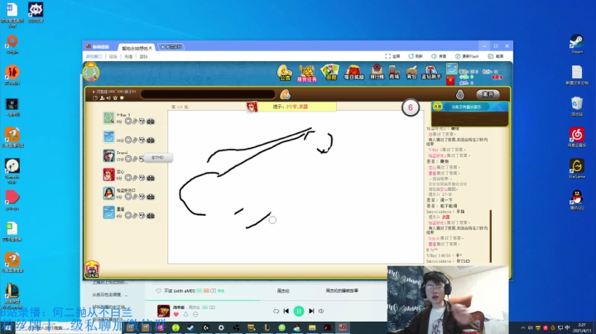This screenshot has width=596, height=334.
Task: Click the flower icon in 空心 row
Action: pos(128,178)
